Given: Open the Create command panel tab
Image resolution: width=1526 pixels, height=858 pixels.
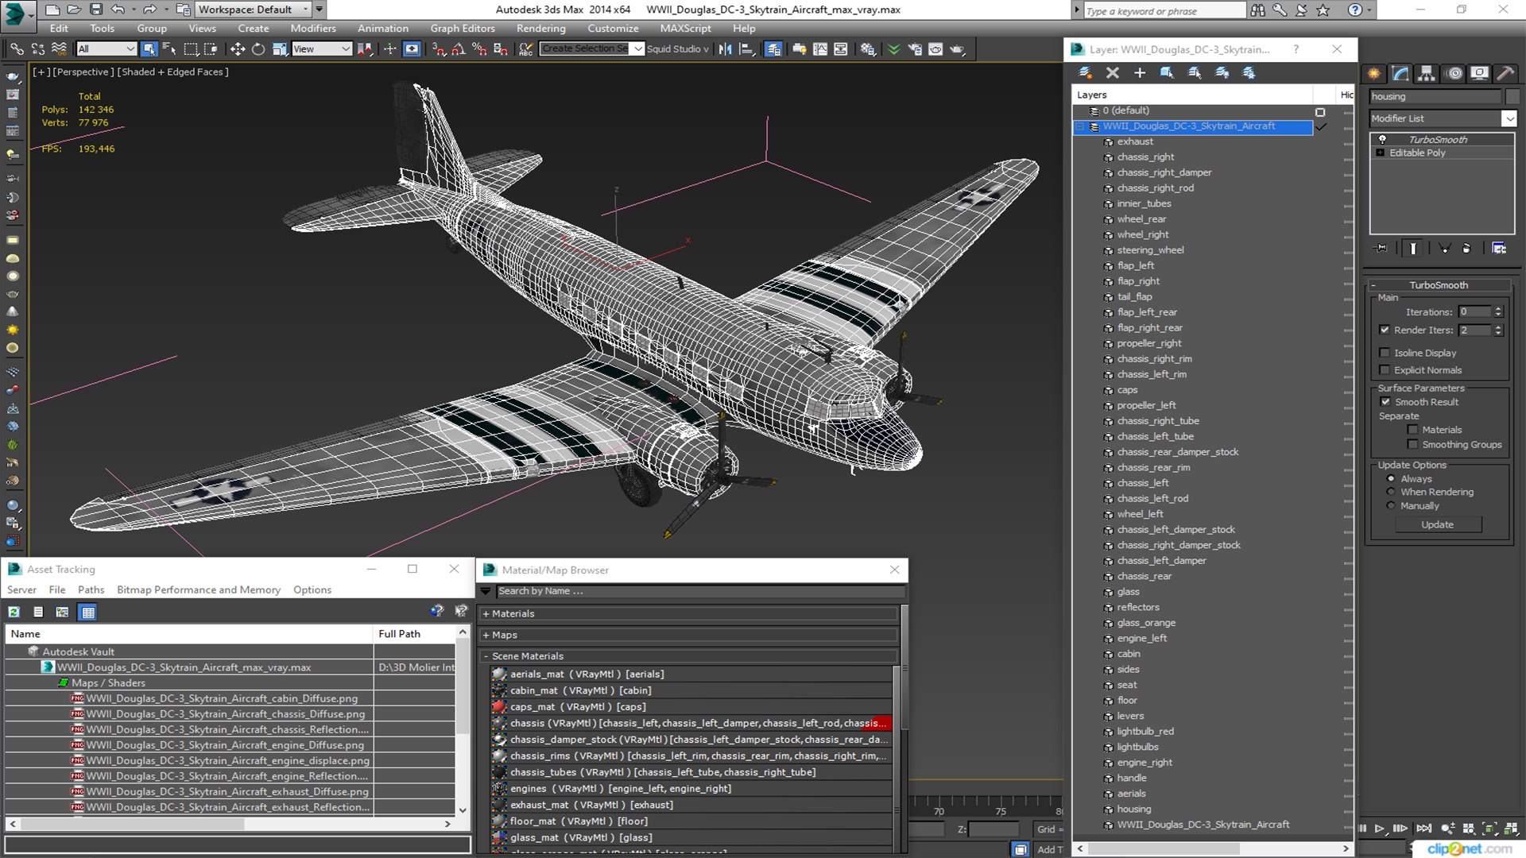Looking at the screenshot, I should coord(1374,73).
